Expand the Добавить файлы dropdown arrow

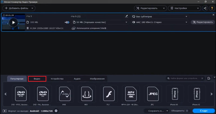click(x=32, y=8)
